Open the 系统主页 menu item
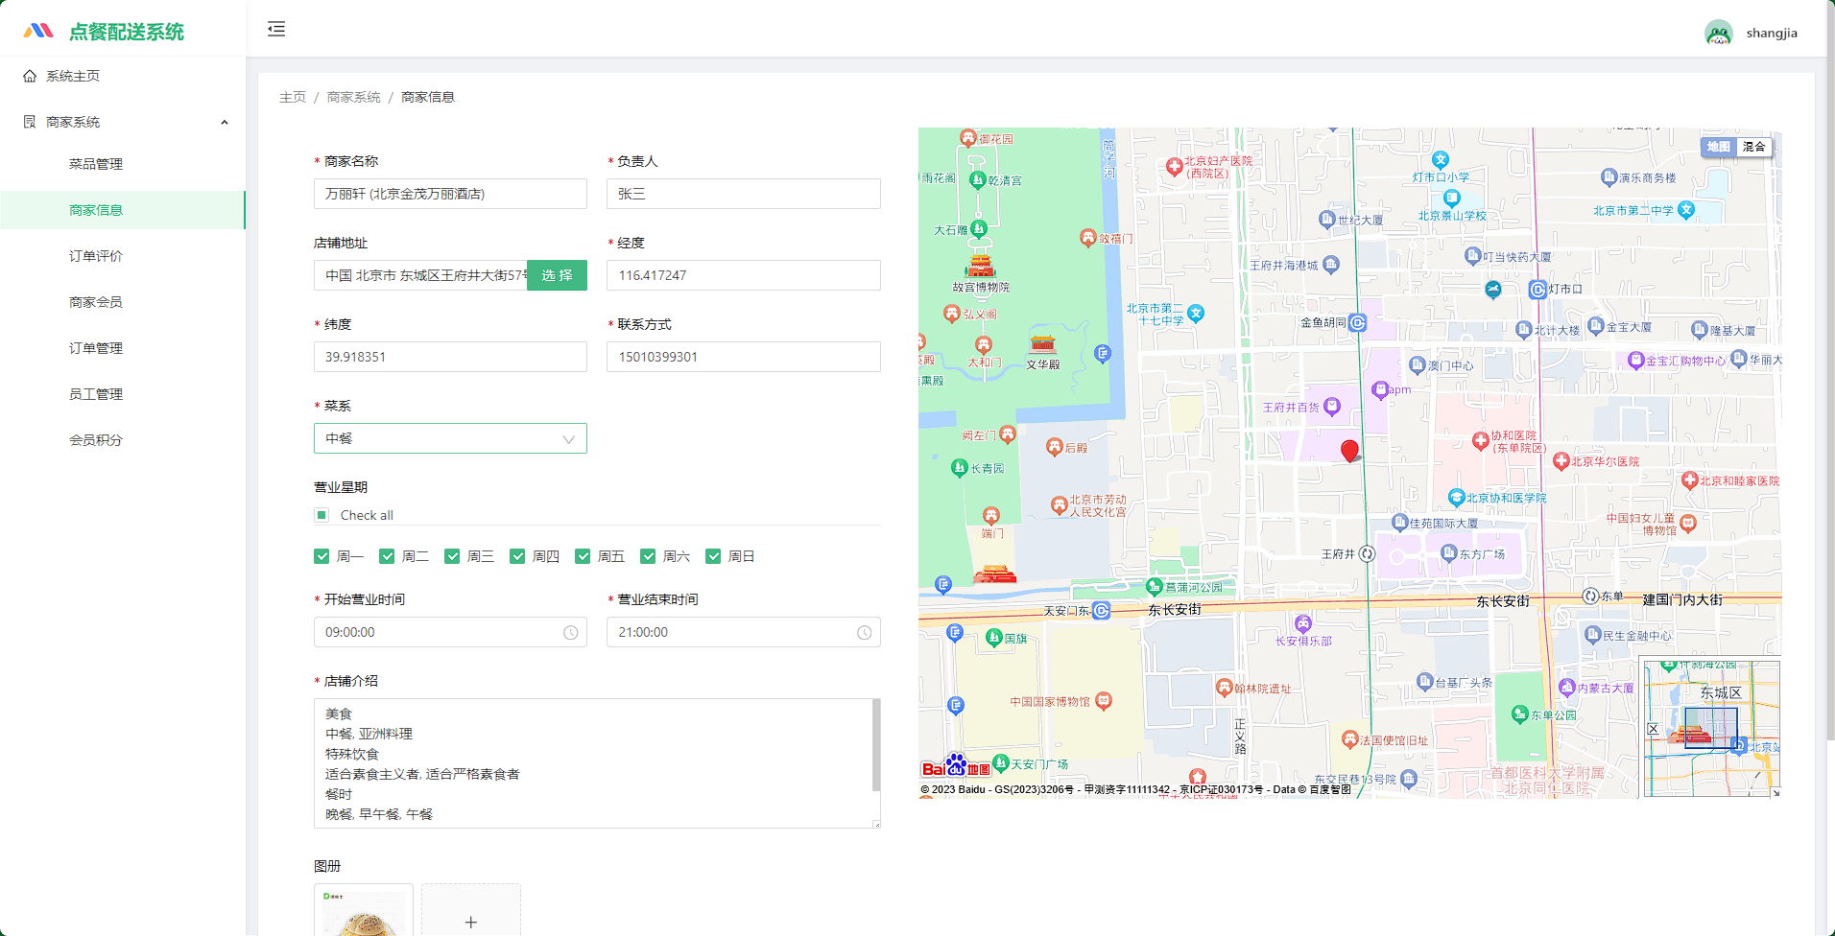Image resolution: width=1835 pixels, height=936 pixels. [123, 76]
